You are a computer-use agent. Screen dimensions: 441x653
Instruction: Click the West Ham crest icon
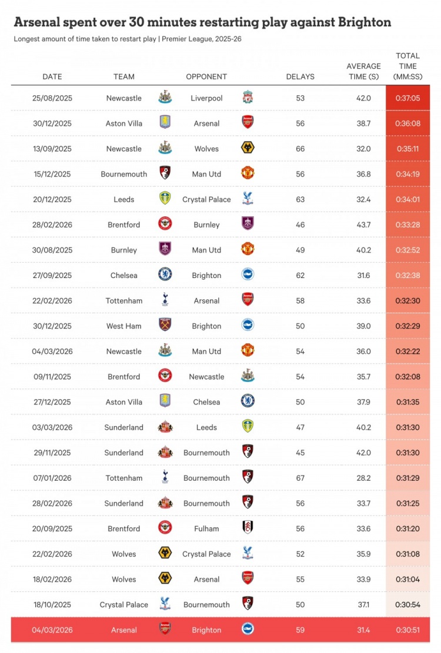coord(165,325)
